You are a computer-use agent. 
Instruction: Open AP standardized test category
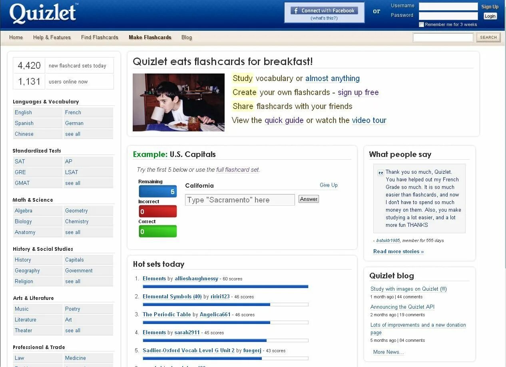pyautogui.click(x=69, y=162)
